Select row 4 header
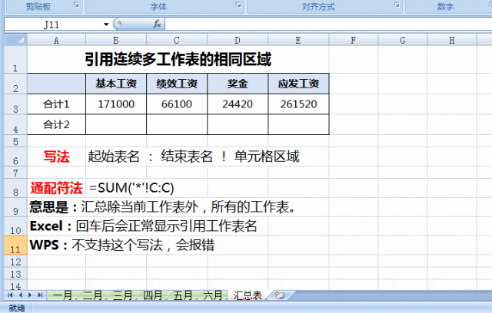 point(15,124)
